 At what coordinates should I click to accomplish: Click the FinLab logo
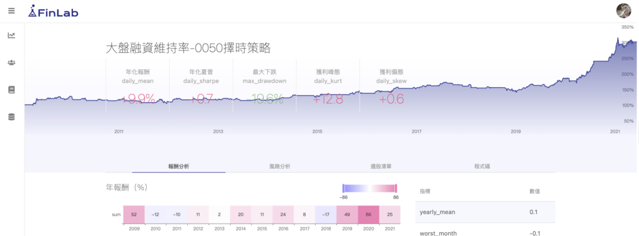pyautogui.click(x=53, y=12)
